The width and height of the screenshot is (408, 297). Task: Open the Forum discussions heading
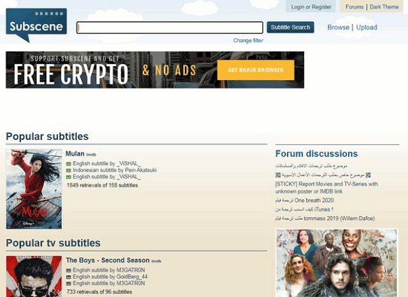(317, 154)
